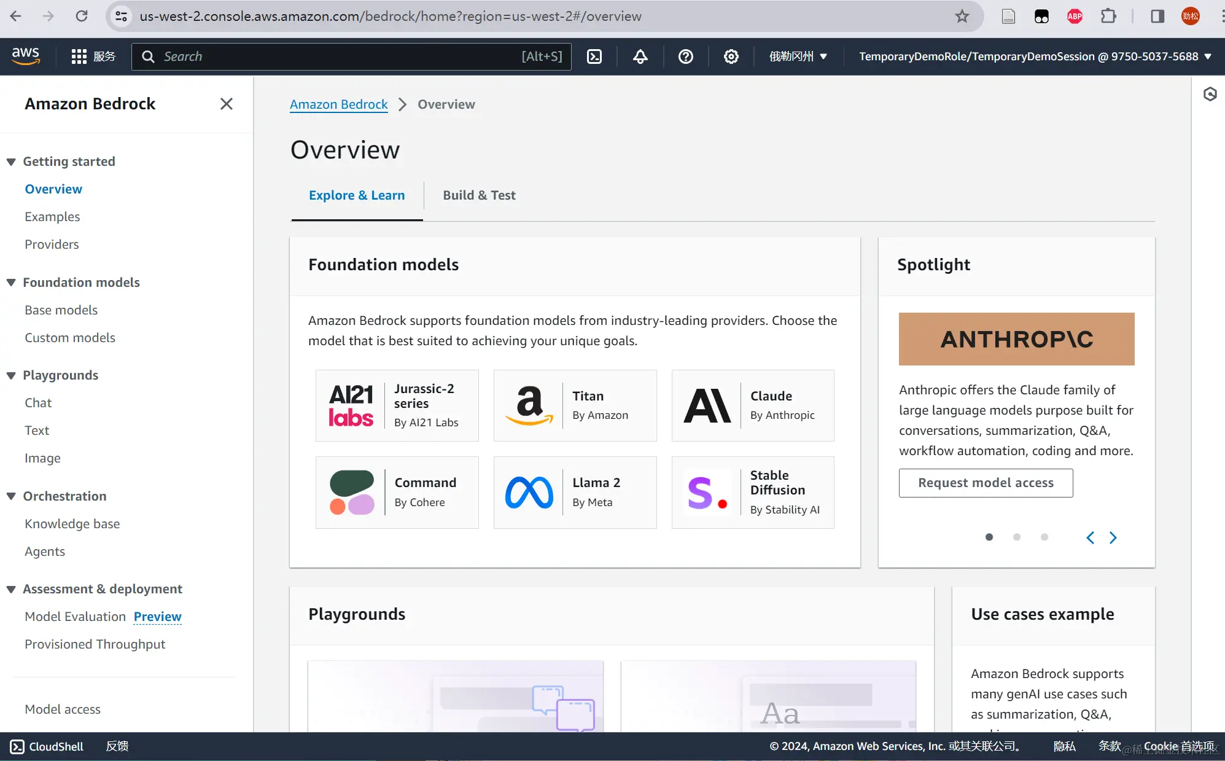Screen dimensions: 1225x761
Task: Select the first Spotlight carousel dot
Action: pos(989,537)
